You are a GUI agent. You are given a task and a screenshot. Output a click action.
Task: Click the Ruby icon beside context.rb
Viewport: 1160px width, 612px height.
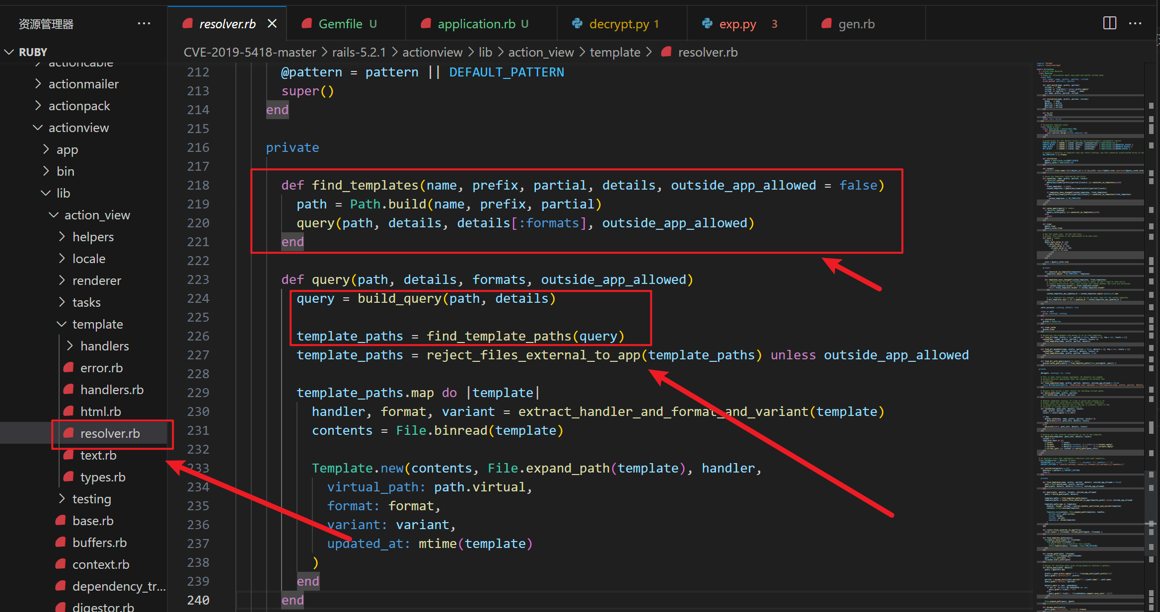(x=61, y=564)
